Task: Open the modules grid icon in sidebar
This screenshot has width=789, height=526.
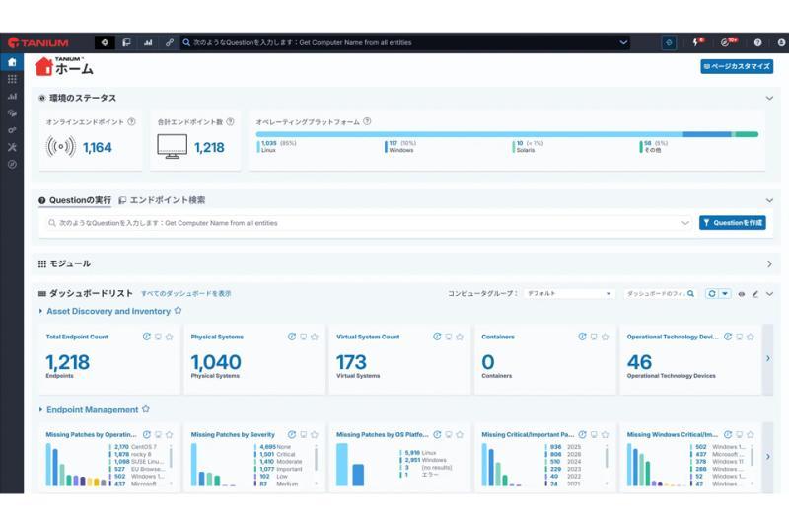Action: click(12, 79)
